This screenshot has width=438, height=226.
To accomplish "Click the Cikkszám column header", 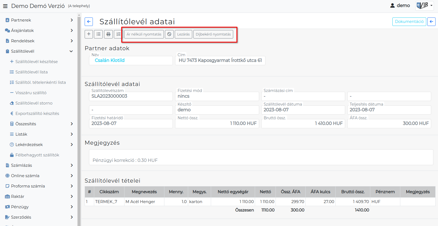I will point(109,192).
